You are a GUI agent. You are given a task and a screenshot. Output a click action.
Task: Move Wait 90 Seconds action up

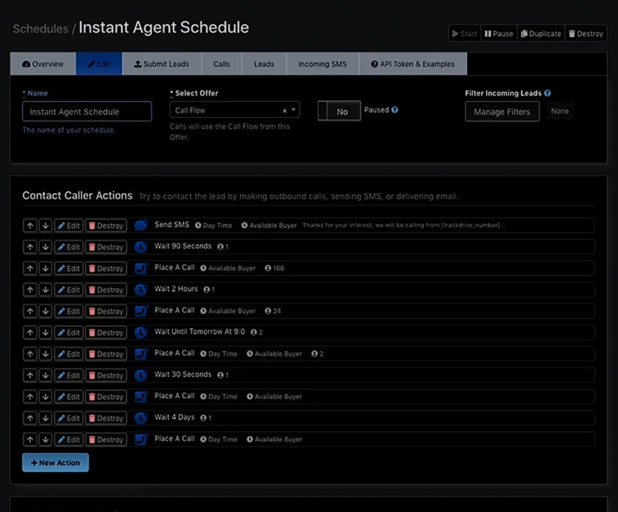[30, 247]
